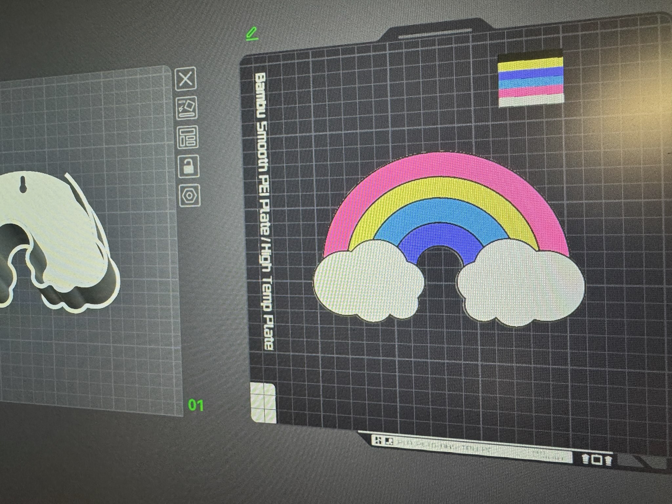Open plate 01 settings hexagon icon
The width and height of the screenshot is (672, 504).
coord(190,196)
